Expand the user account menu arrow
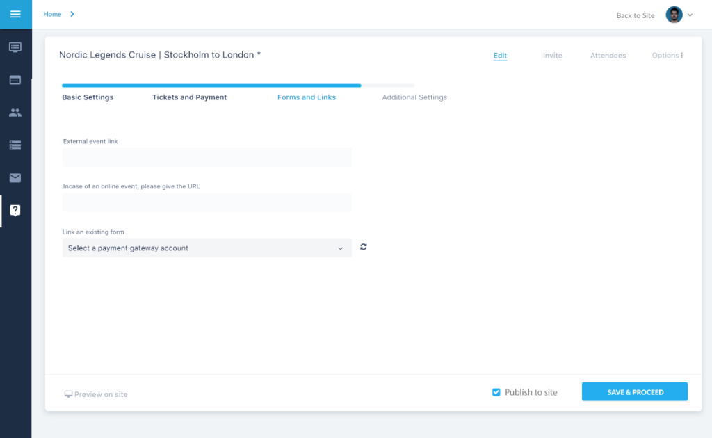712x438 pixels. [x=690, y=15]
